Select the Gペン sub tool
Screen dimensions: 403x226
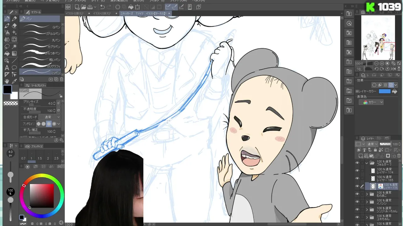[40, 26]
